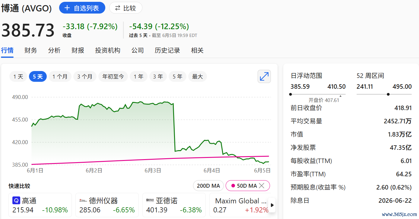
Task: Click the compare arrows icon in 比较
Action: 118,8
